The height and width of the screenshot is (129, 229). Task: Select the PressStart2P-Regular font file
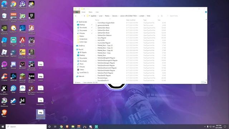[104, 76]
